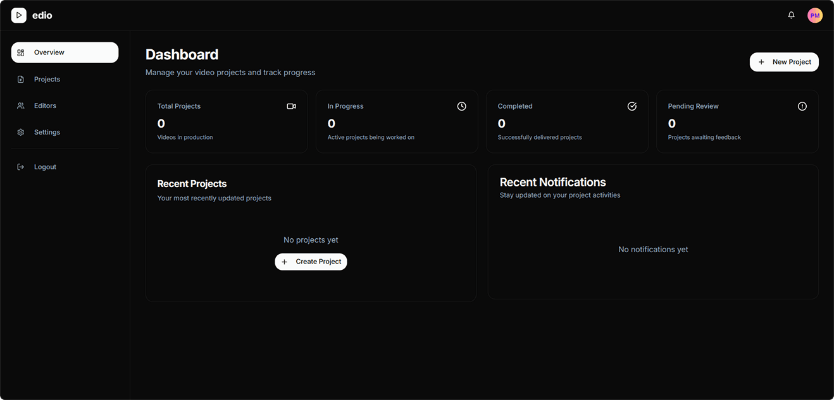834x400 pixels.
Task: Click the Projects icon in the sidebar
Action: 20,79
